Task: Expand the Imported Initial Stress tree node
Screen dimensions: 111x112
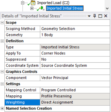Action: 32,8
